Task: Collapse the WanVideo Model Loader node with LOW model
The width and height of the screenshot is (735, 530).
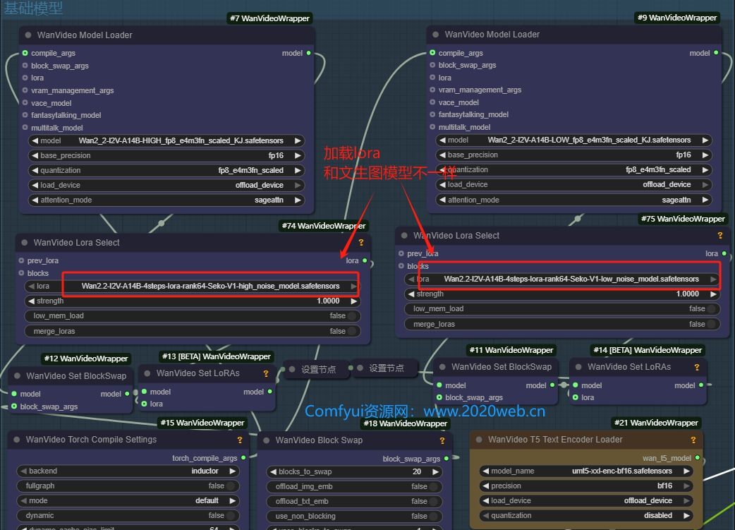Action: point(435,35)
